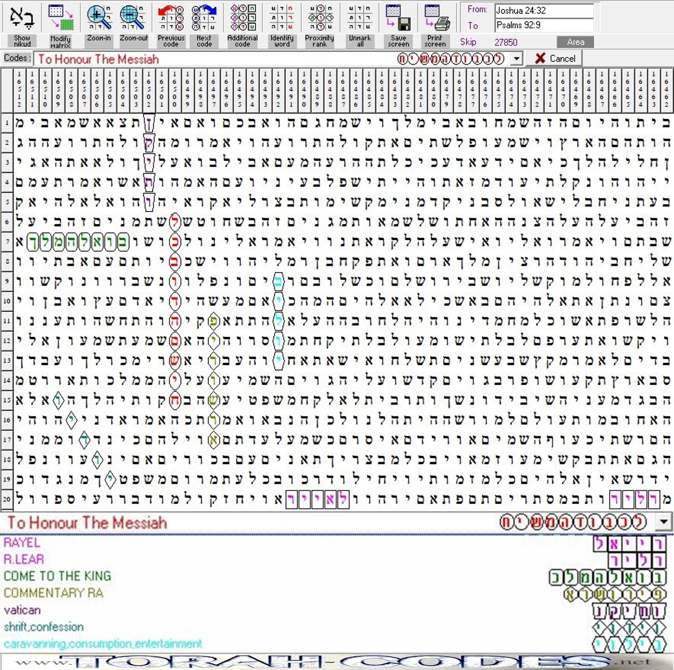Select the Identify word tool
This screenshot has height=670, width=674.
coord(282,17)
